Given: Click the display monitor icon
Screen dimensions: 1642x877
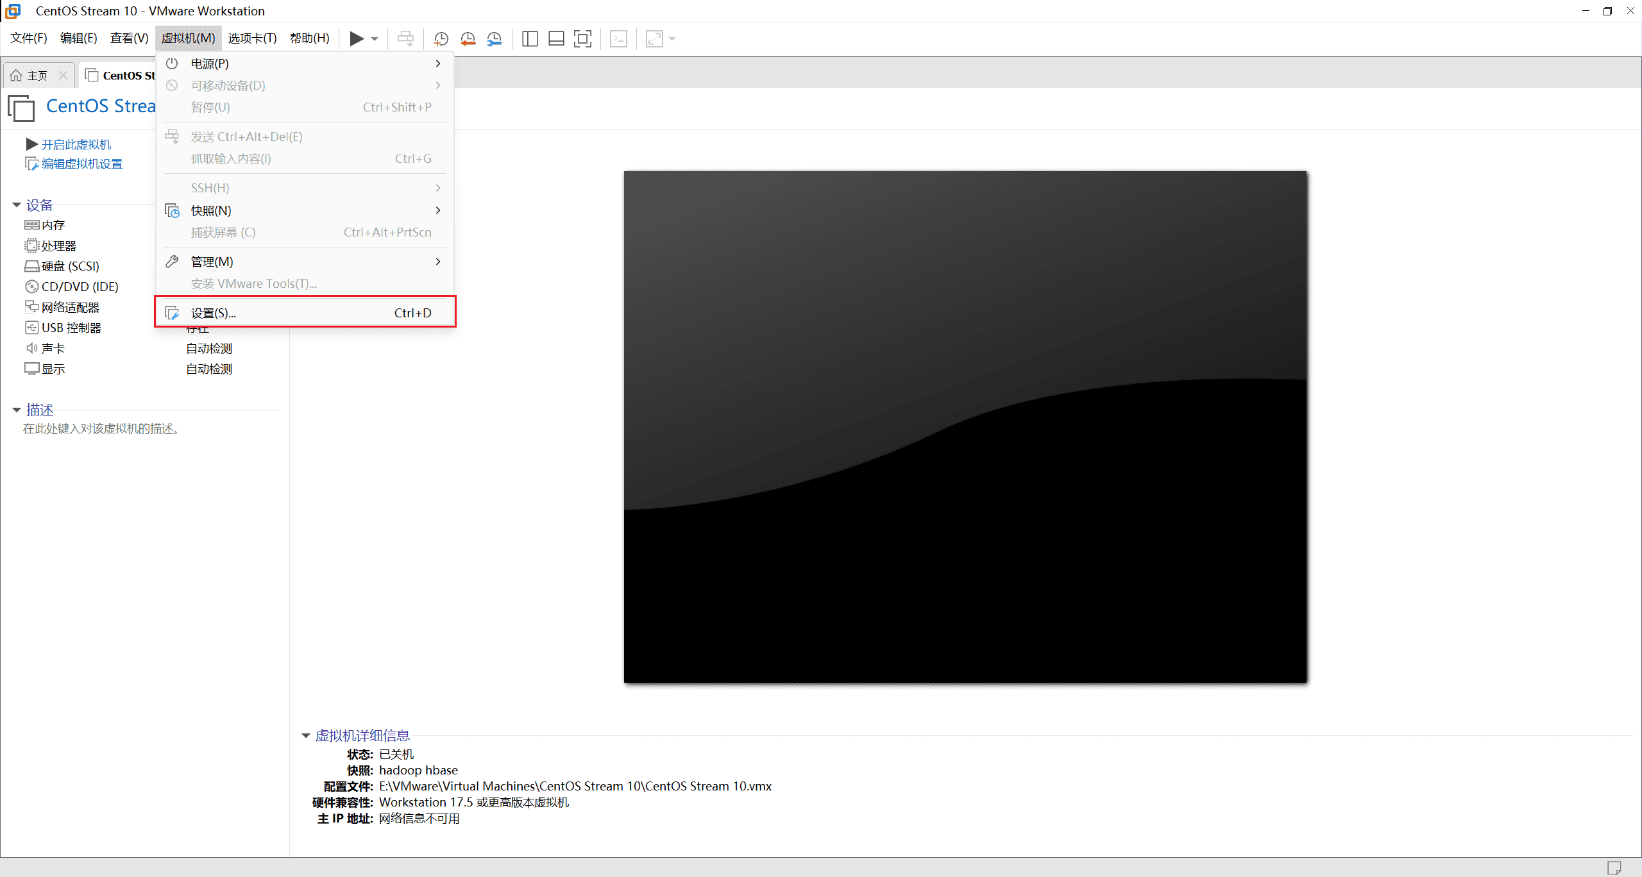Looking at the screenshot, I should click(31, 369).
